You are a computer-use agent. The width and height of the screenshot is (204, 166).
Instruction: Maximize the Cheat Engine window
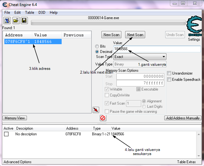pos(183,3)
